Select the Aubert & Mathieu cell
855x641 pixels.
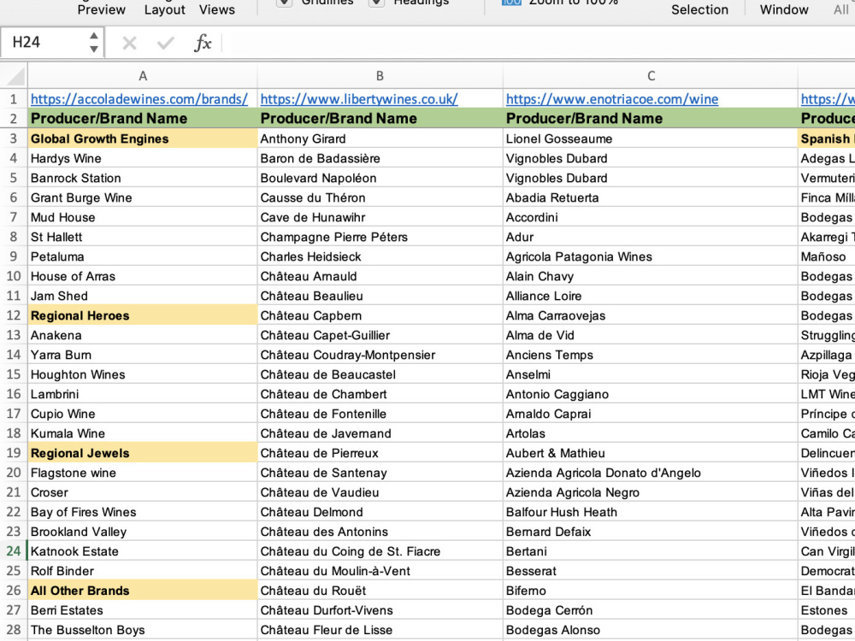point(651,452)
